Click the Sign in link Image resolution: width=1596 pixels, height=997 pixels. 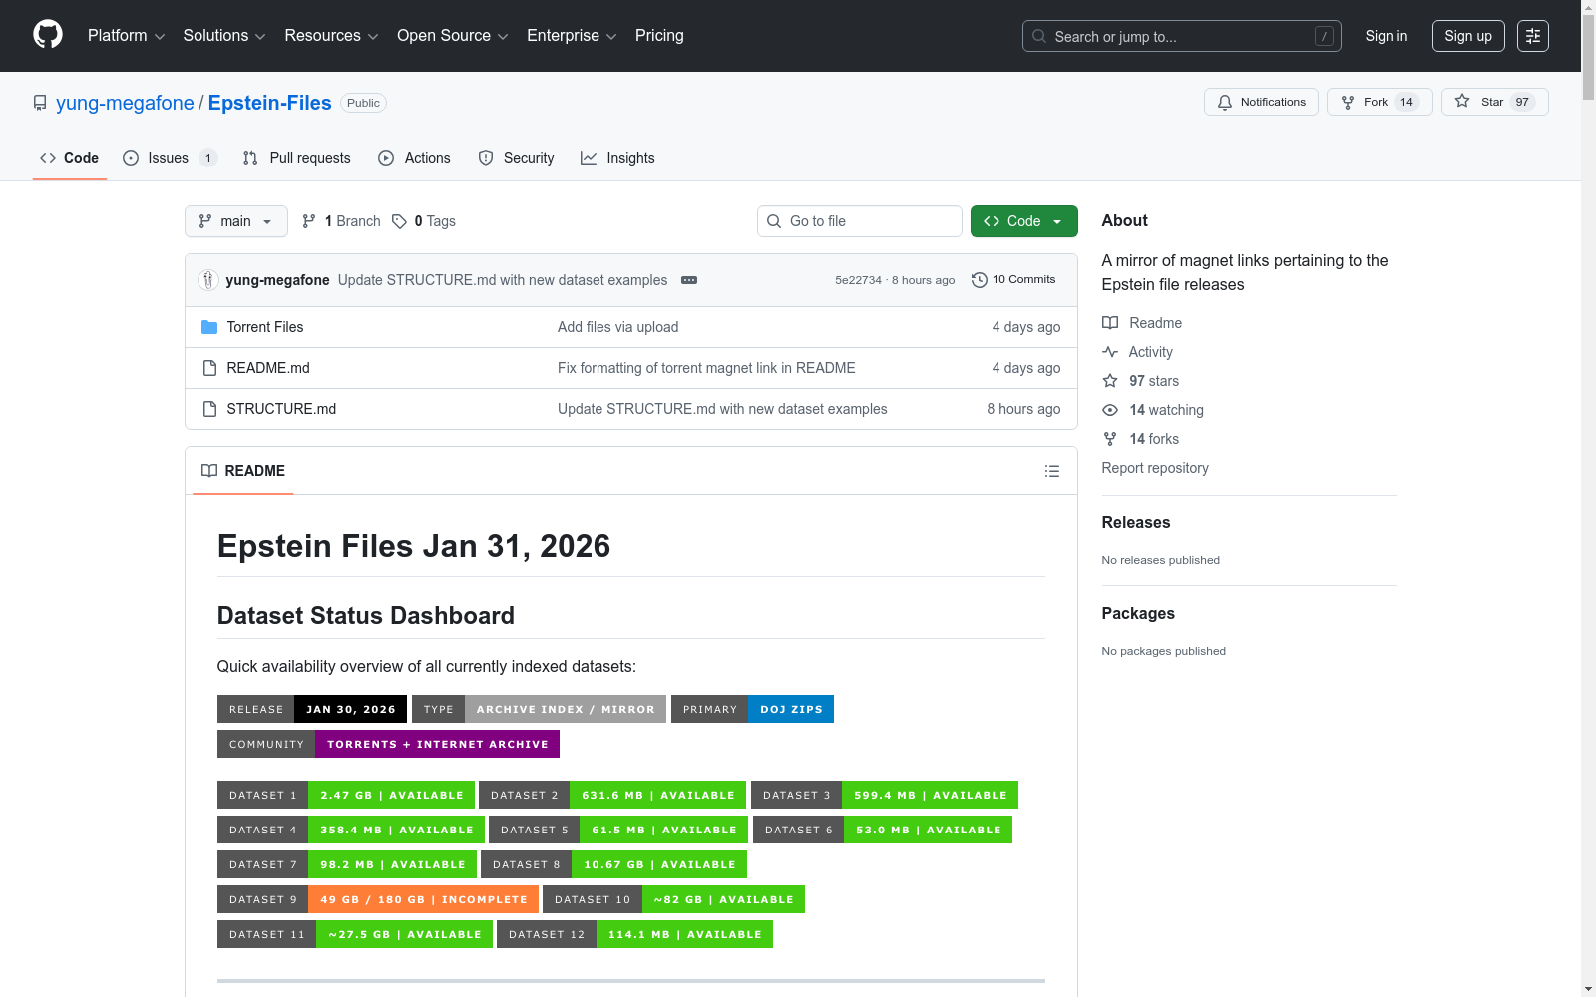pyautogui.click(x=1387, y=36)
